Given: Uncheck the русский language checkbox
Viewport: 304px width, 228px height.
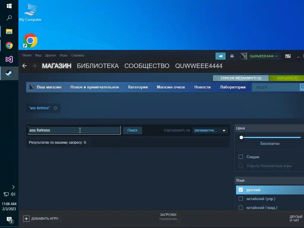Looking at the screenshot, I should [x=240, y=190].
